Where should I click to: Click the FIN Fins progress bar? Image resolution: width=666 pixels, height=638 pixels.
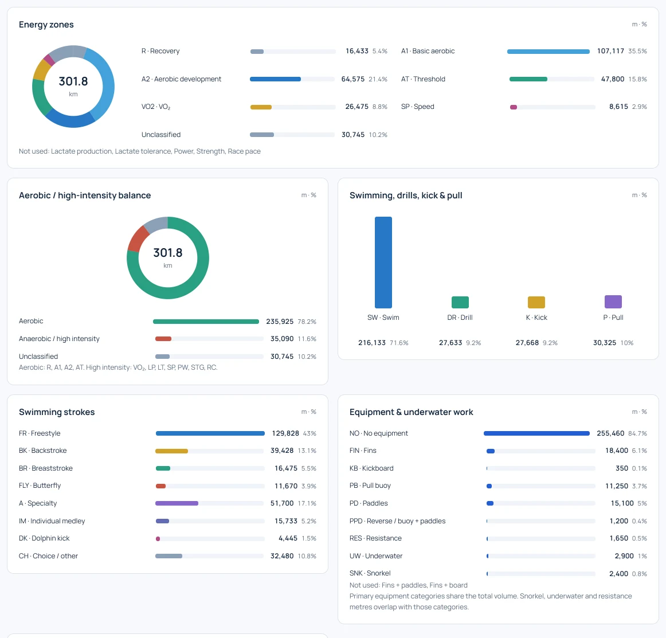click(x=540, y=451)
